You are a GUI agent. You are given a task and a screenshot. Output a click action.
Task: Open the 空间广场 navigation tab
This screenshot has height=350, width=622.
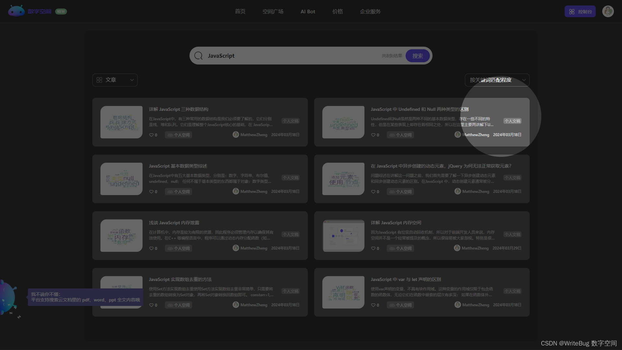(273, 11)
